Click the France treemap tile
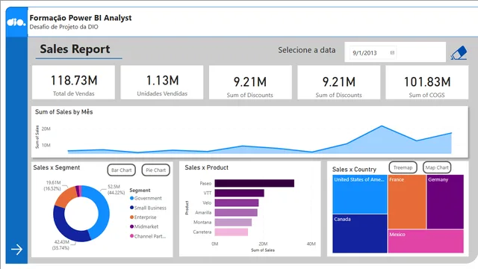478x269 pixels. pos(407,202)
